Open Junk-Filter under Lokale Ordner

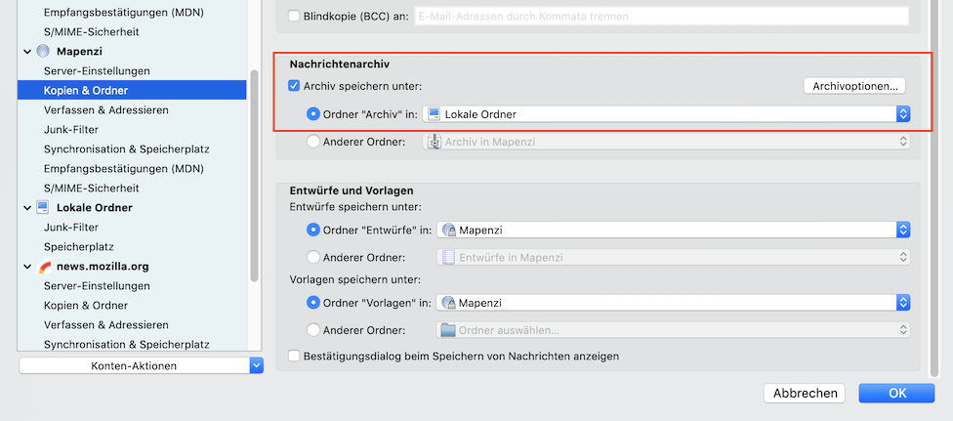[70, 227]
